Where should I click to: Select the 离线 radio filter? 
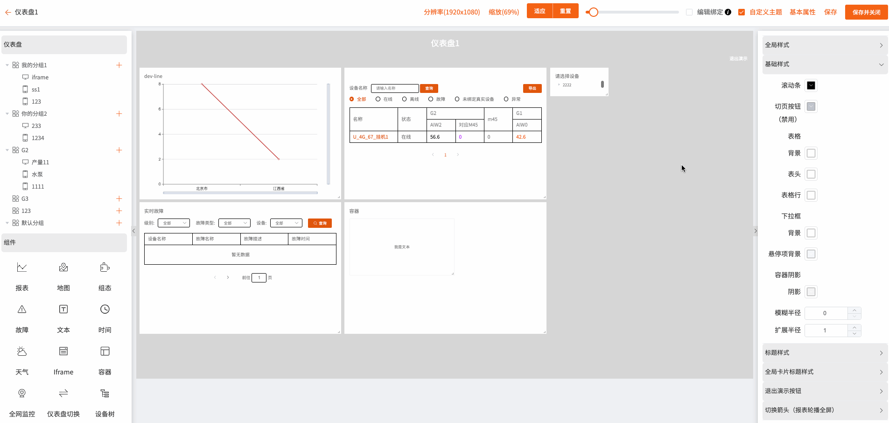point(405,99)
